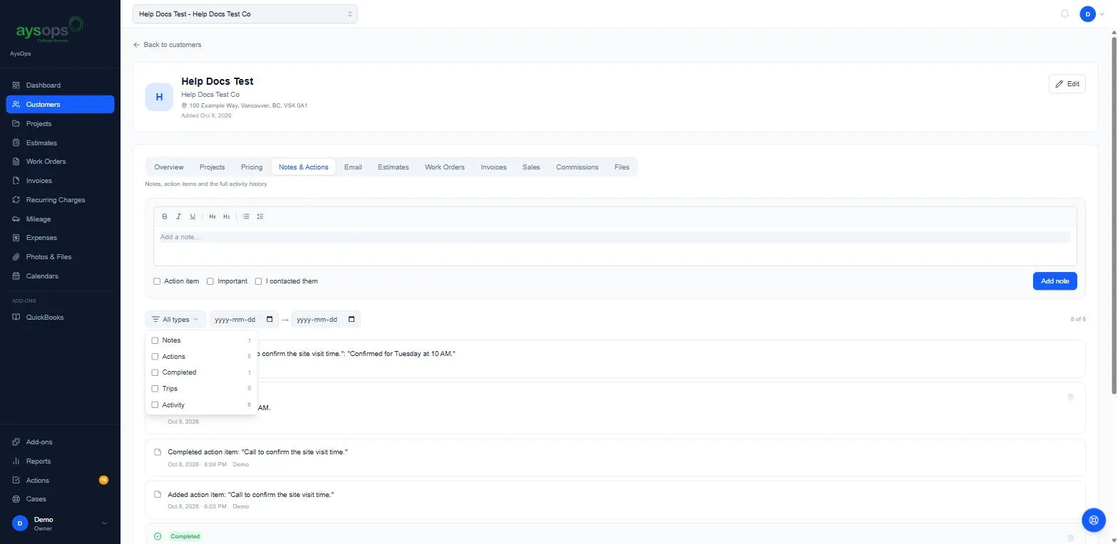The width and height of the screenshot is (1118, 544).
Task: Open the user avatar menu in the header
Action: (x=1092, y=14)
